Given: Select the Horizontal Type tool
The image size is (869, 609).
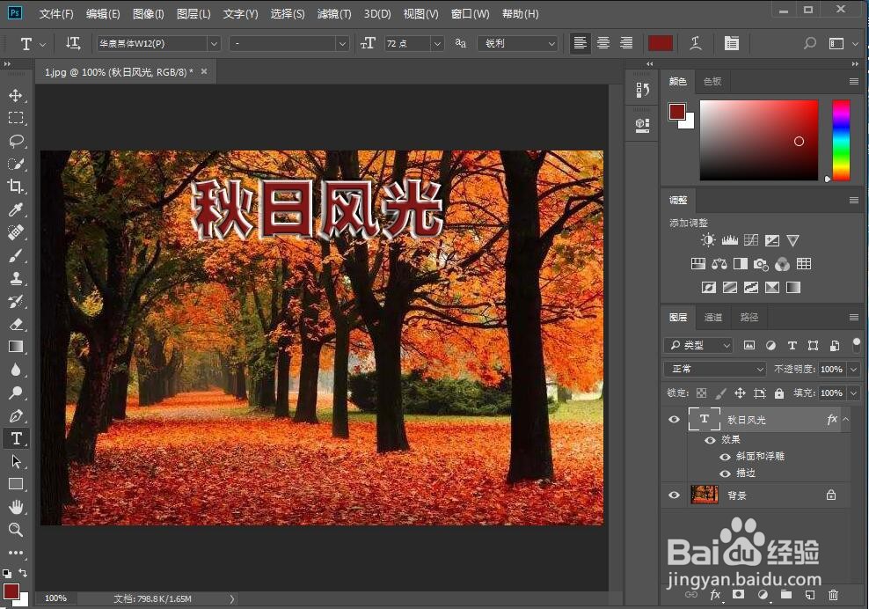Looking at the screenshot, I should (x=17, y=438).
